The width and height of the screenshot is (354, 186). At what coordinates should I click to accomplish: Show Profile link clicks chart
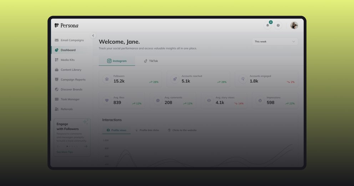pyautogui.click(x=147, y=130)
